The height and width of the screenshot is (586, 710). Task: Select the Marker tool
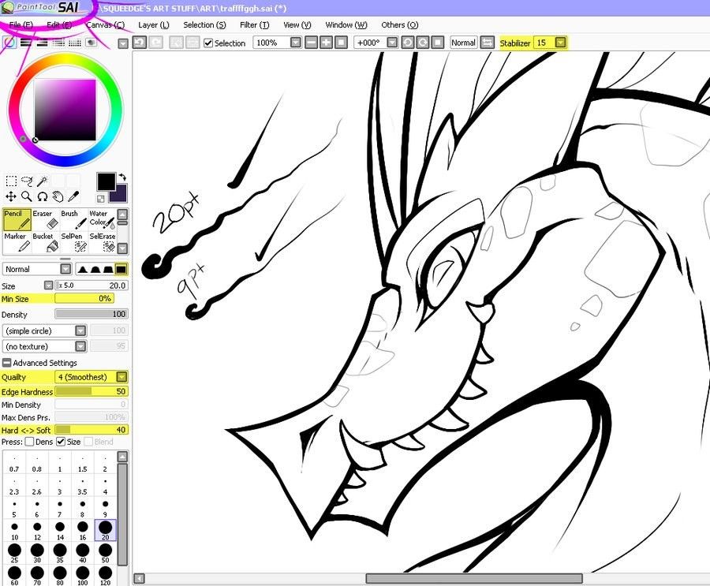16,241
